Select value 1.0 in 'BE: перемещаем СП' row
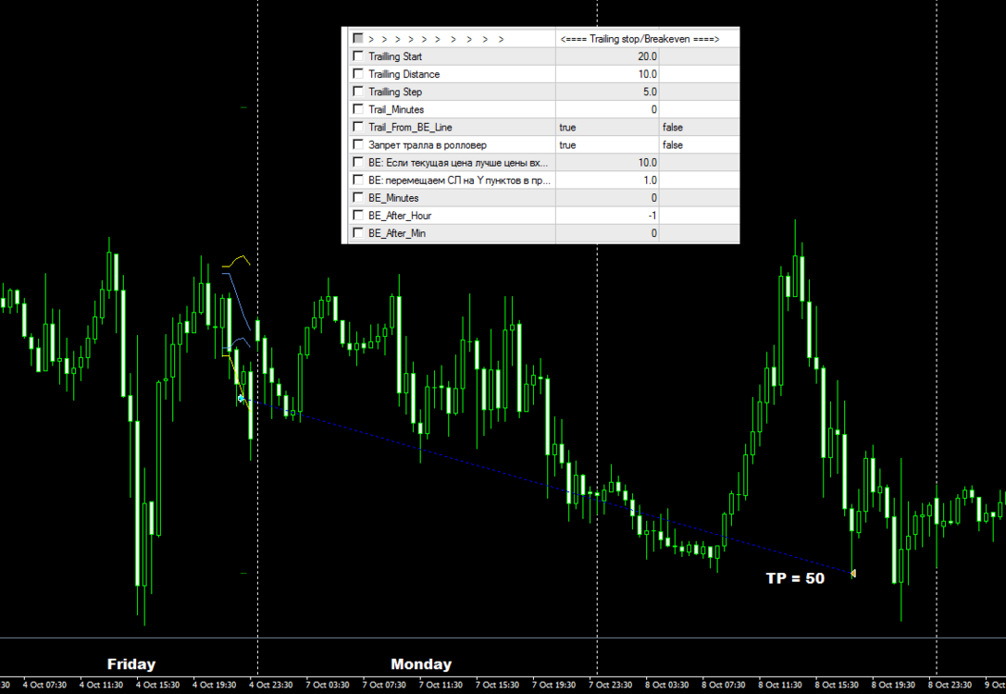Screen dimensions: 1006x694 [x=650, y=180]
